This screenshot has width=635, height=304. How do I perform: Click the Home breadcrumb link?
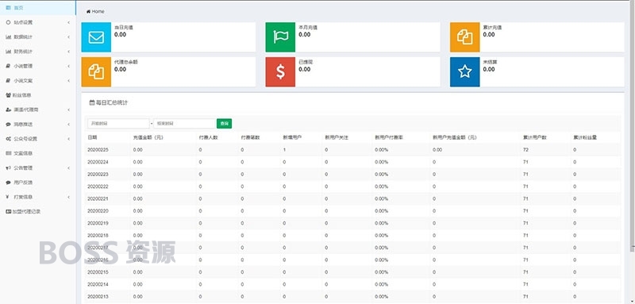pos(98,11)
